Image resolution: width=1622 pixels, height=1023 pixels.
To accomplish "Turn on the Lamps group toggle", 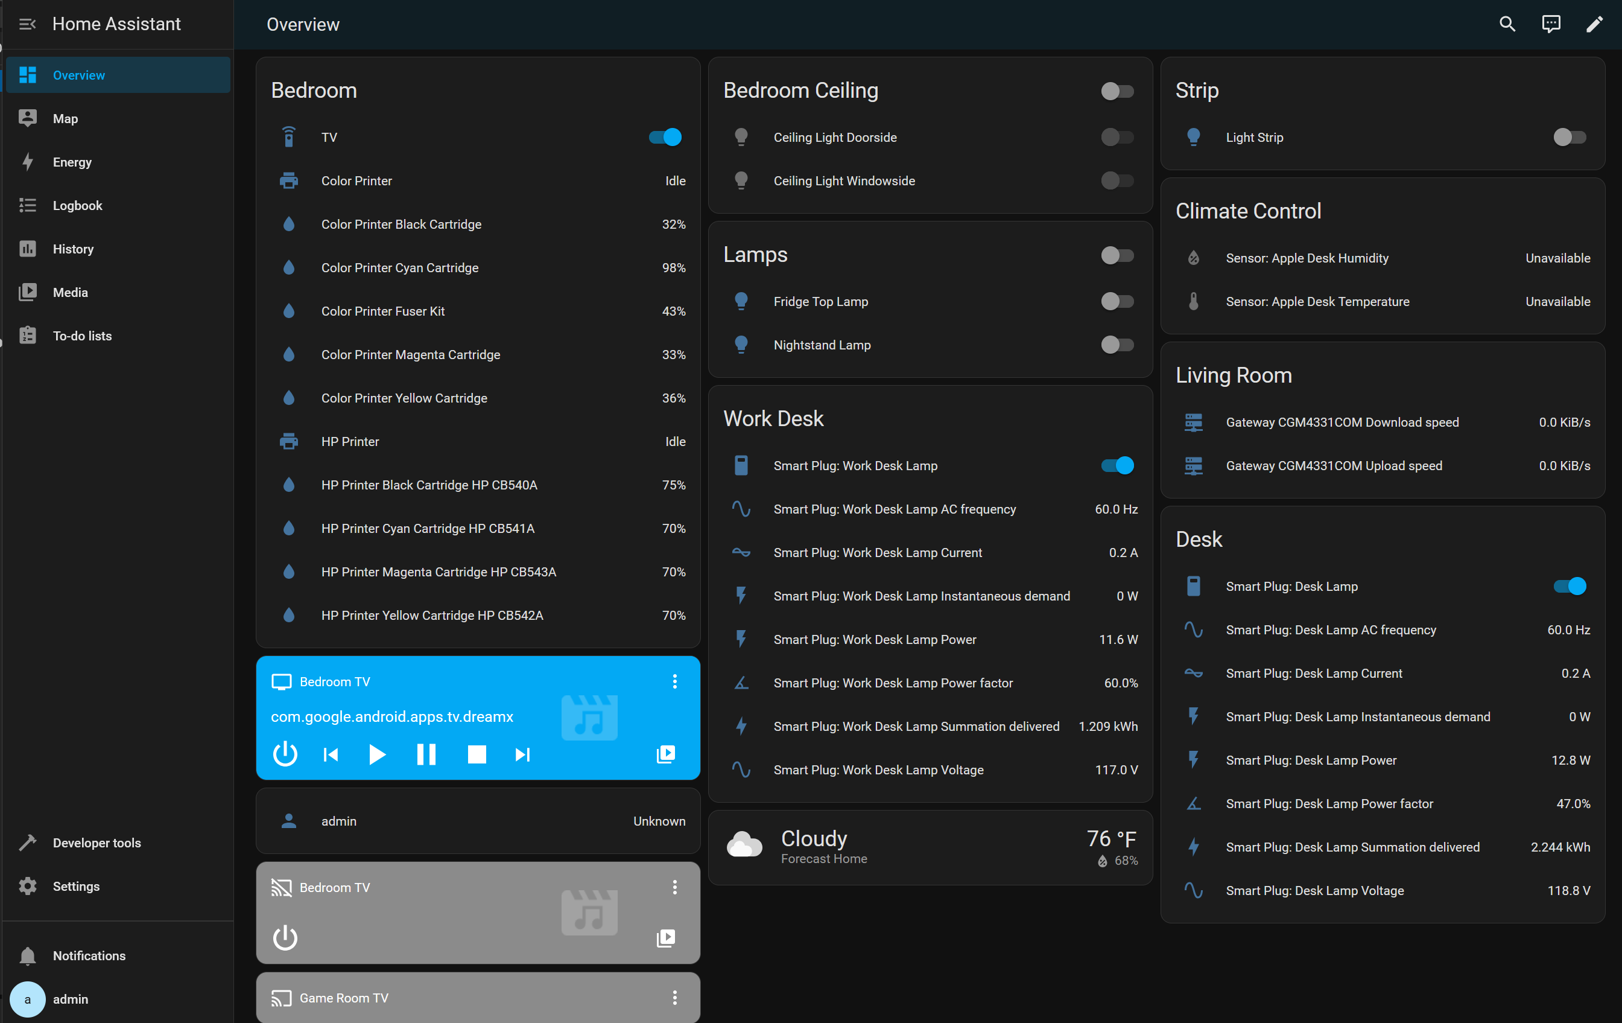I will [x=1117, y=255].
